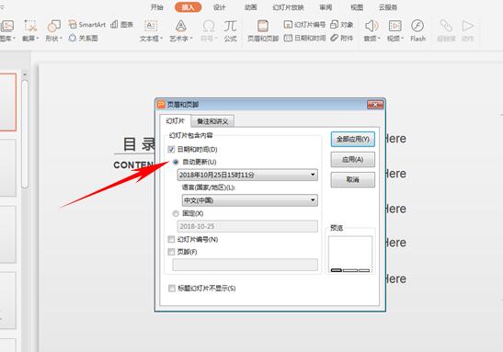Select the red-outlined current slide thumbnail
The image size is (503, 352).
[7, 102]
